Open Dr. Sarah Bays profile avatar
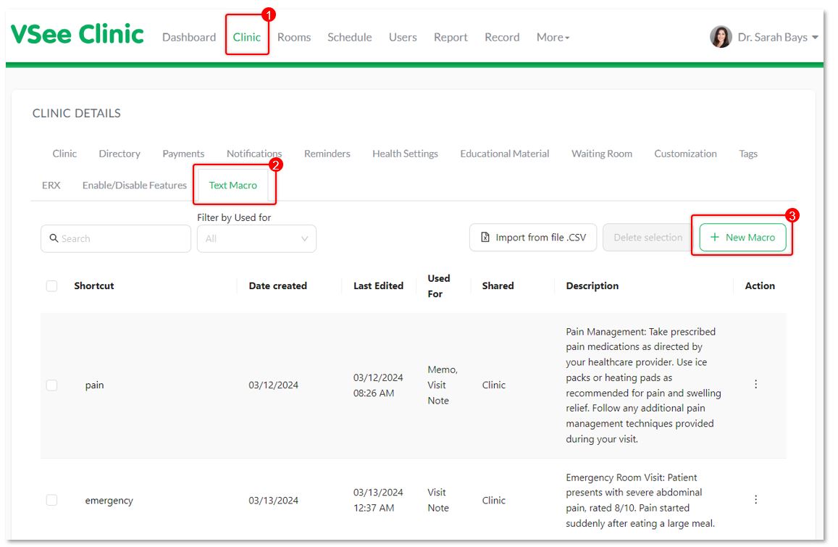 [x=721, y=37]
